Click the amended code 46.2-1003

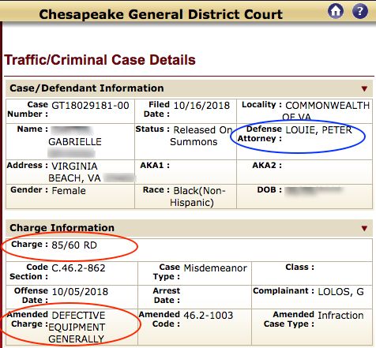click(209, 315)
